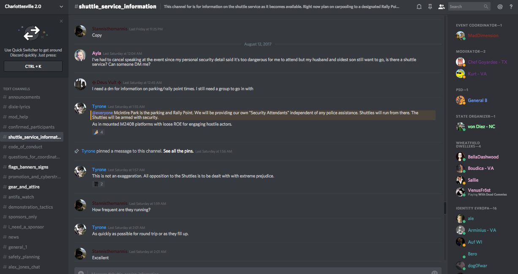Click the notification bell icon
The width and height of the screenshot is (518, 274).
coord(419,7)
